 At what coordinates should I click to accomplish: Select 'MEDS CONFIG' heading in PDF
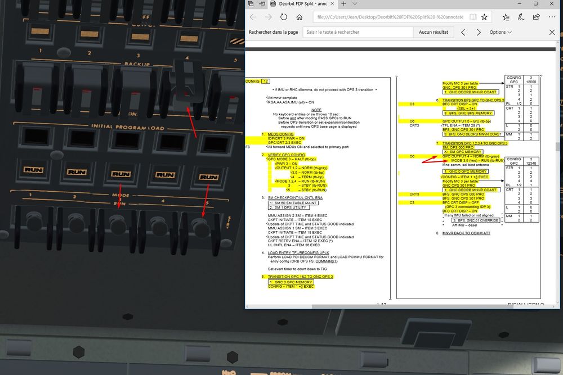pos(280,134)
